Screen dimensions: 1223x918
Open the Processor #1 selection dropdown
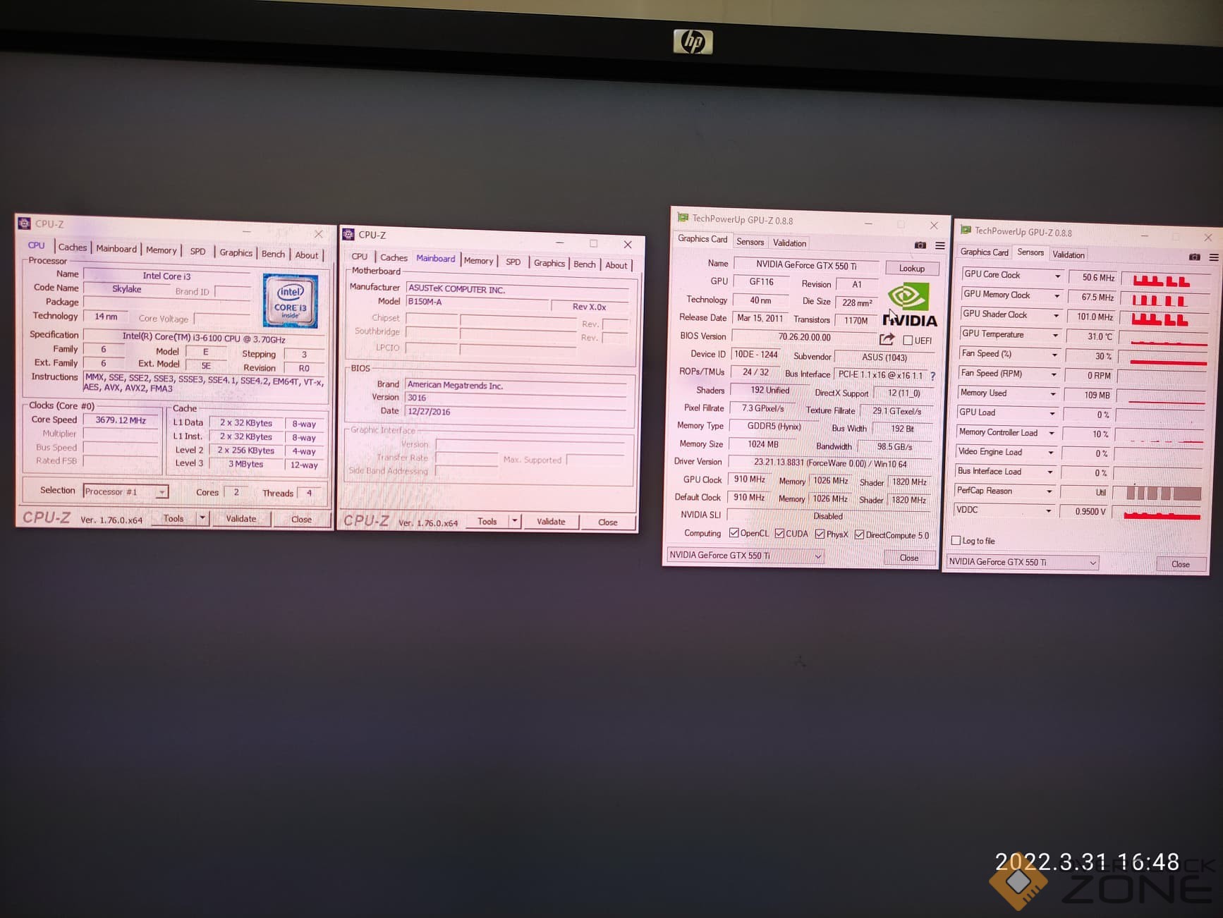point(126,491)
